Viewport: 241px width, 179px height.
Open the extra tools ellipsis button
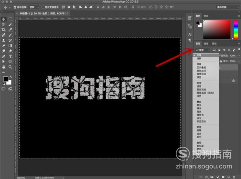[4, 72]
